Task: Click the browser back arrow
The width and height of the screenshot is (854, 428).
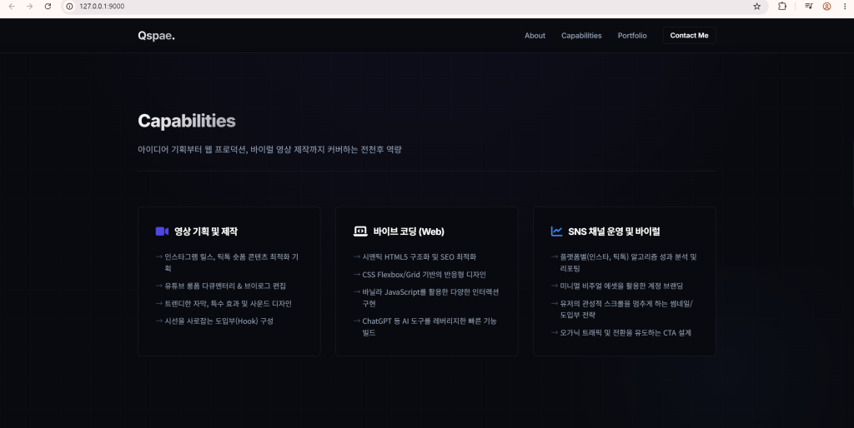Action: (12, 7)
